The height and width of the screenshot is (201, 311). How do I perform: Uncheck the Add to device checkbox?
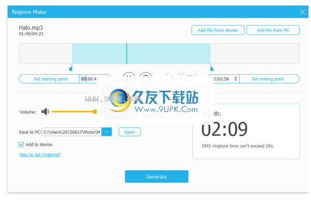[21, 145]
